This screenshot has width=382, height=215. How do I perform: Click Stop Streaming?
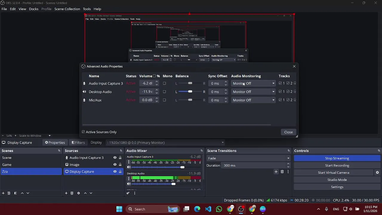pos(337,158)
